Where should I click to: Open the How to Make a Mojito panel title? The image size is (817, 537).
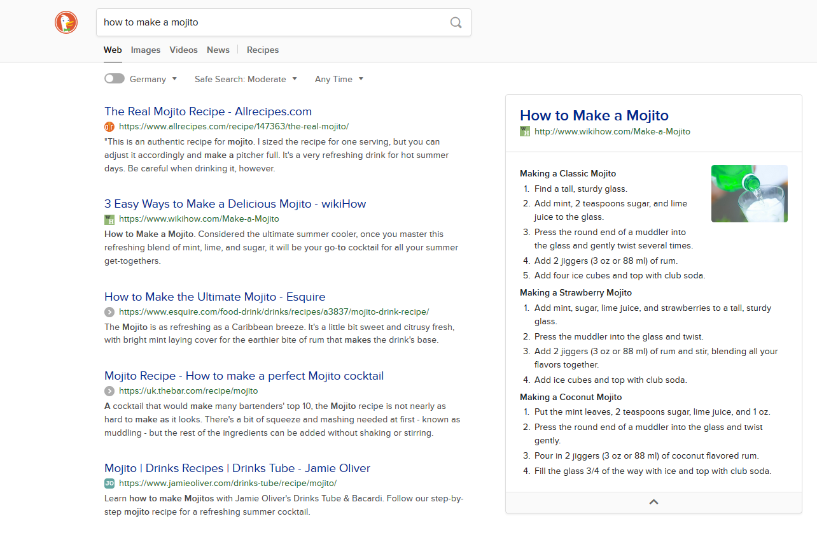coord(594,115)
